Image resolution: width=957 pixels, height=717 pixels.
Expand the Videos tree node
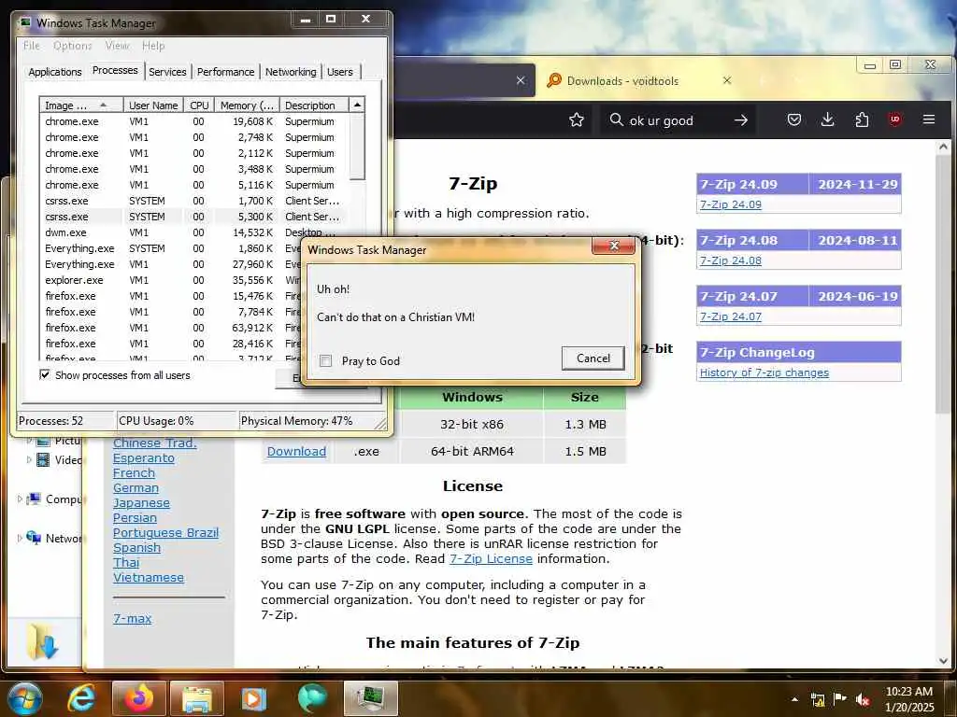[29, 459]
